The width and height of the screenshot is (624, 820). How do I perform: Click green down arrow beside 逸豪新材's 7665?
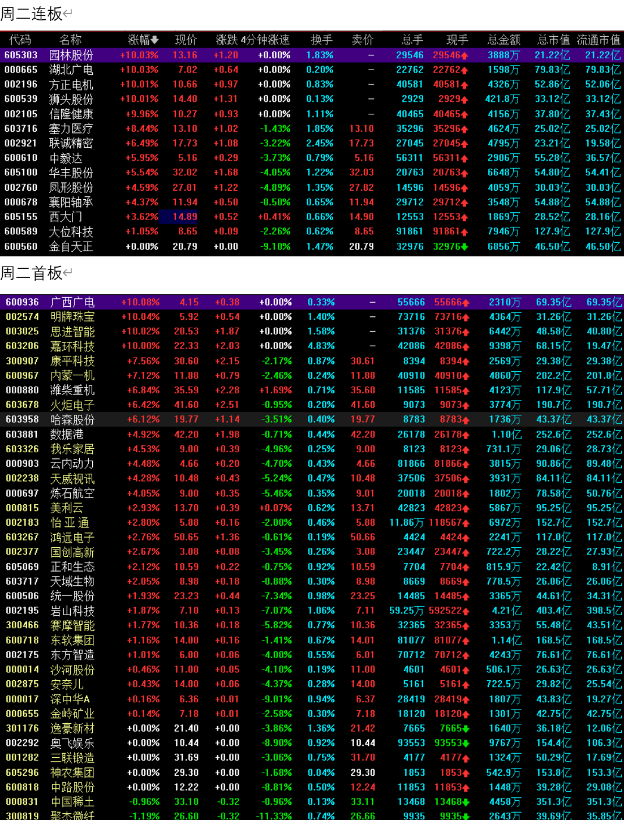tap(466, 728)
